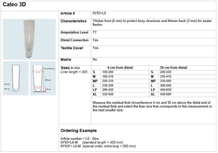Screen dimensions: 218x153
Task: Select the liner thickness cross-section diagram
Action: pos(16,78)
